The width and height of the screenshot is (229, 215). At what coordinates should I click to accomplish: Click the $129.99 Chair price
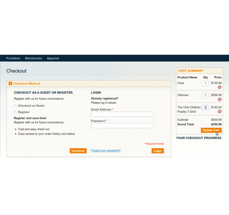pyautogui.click(x=216, y=83)
